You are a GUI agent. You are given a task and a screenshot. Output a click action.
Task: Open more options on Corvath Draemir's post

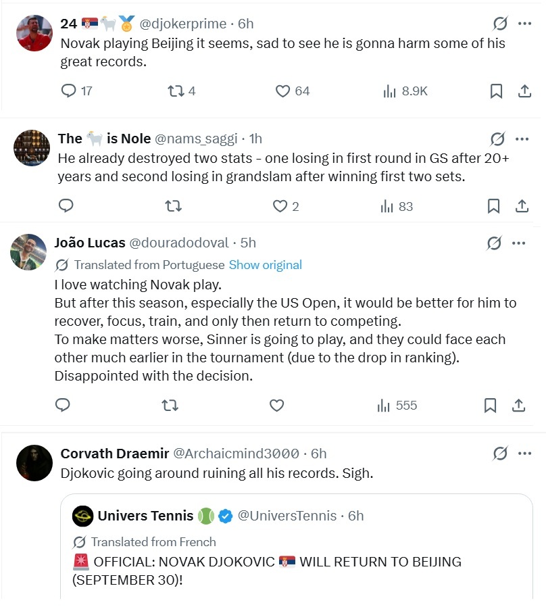click(524, 454)
